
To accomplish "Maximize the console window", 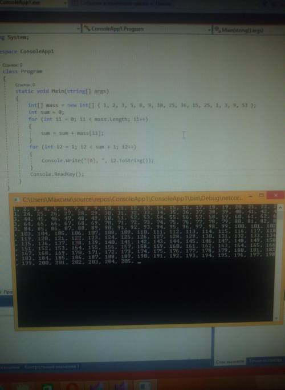I will 261,195.
